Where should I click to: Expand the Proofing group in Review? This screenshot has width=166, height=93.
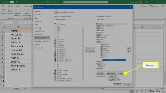[101, 44]
